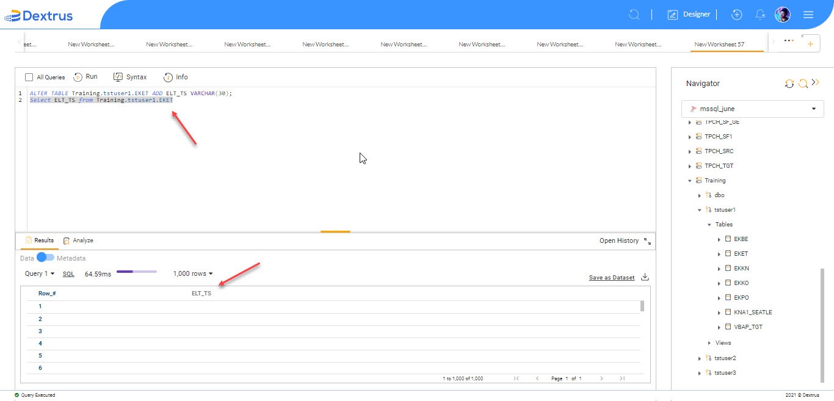
Task: Click Open History
Action: (619, 241)
